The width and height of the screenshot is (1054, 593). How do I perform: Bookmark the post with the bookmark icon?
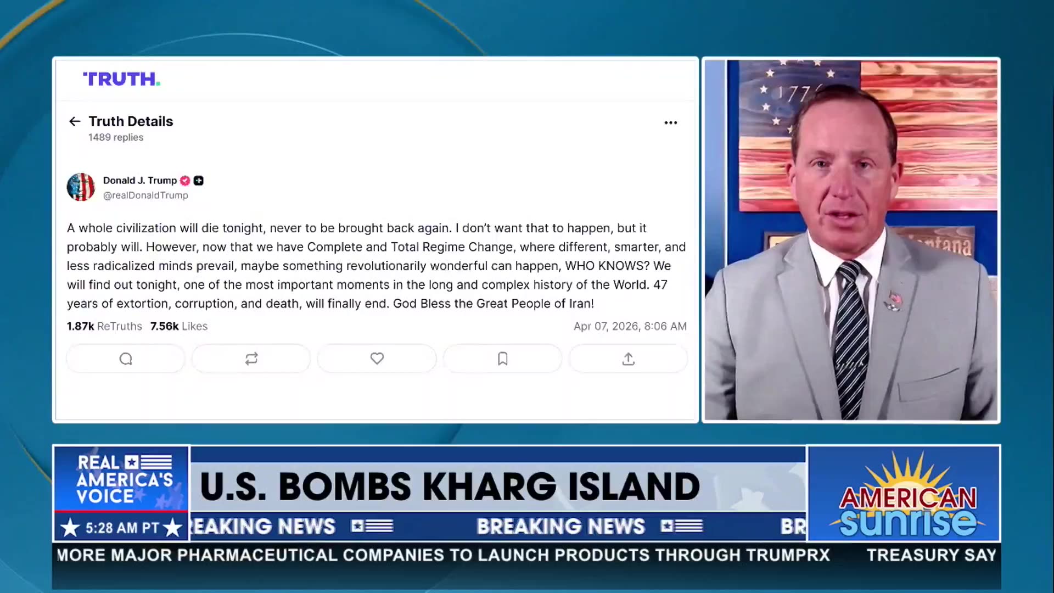tap(502, 359)
